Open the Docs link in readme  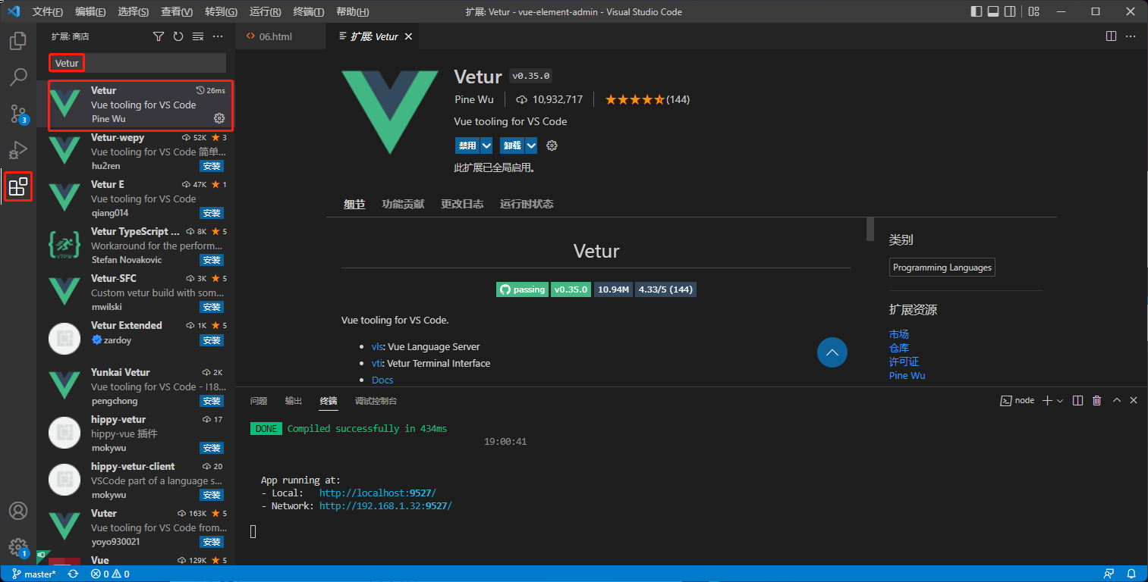click(x=382, y=380)
